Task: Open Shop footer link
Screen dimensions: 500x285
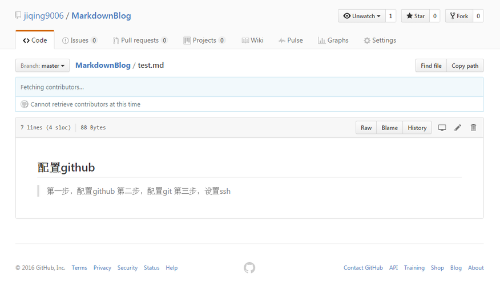Action: (437, 268)
